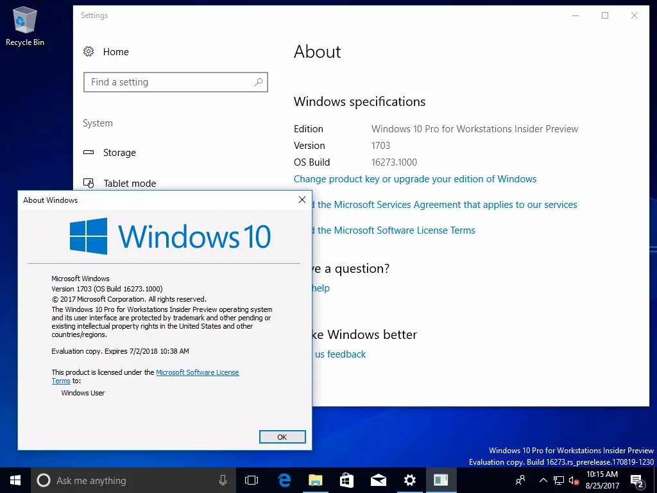Open the Mail app from taskbar

(x=379, y=480)
